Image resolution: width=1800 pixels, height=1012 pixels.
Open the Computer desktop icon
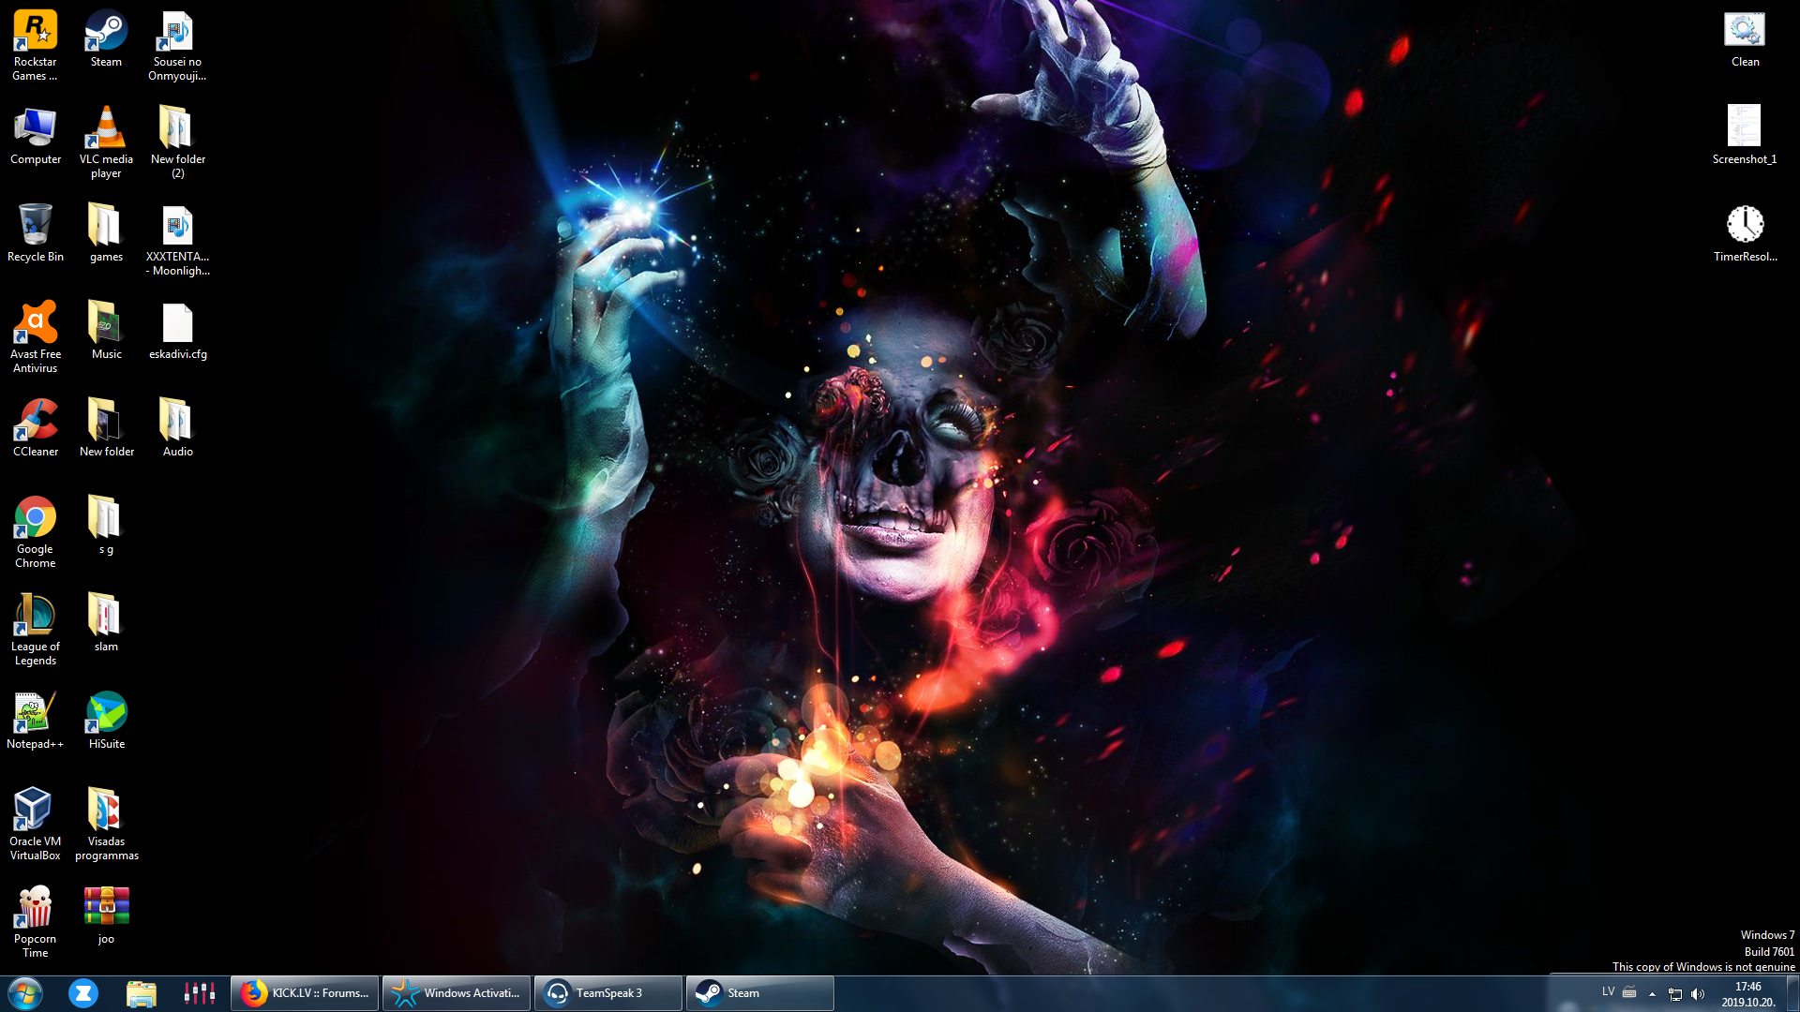(x=35, y=136)
